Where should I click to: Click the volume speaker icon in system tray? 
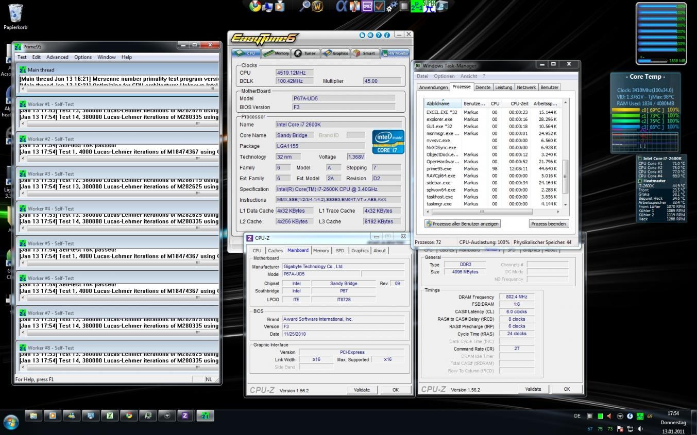(640, 429)
